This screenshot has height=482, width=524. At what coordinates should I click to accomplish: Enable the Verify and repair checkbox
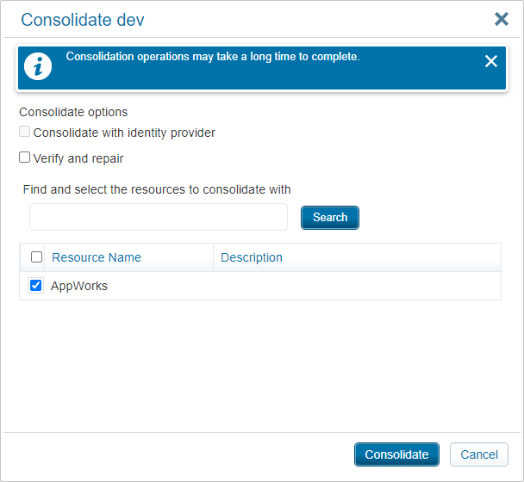(25, 158)
